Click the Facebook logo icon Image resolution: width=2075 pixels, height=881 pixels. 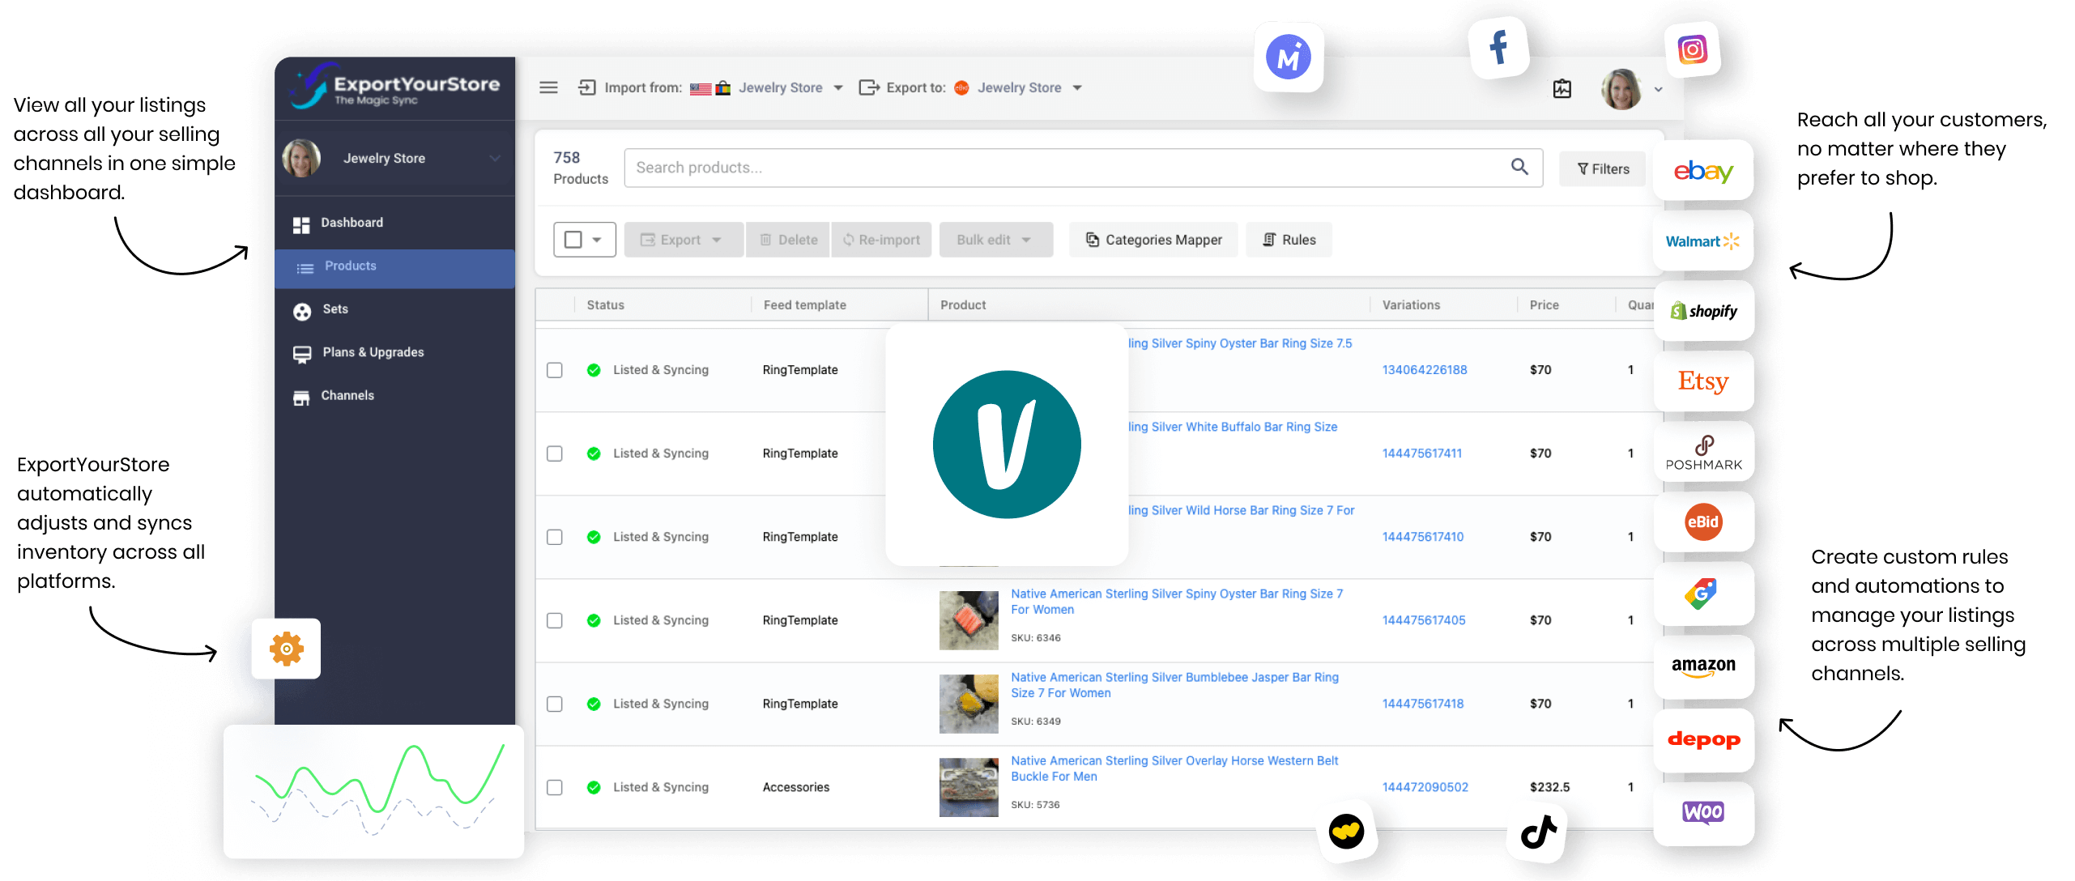click(1498, 47)
